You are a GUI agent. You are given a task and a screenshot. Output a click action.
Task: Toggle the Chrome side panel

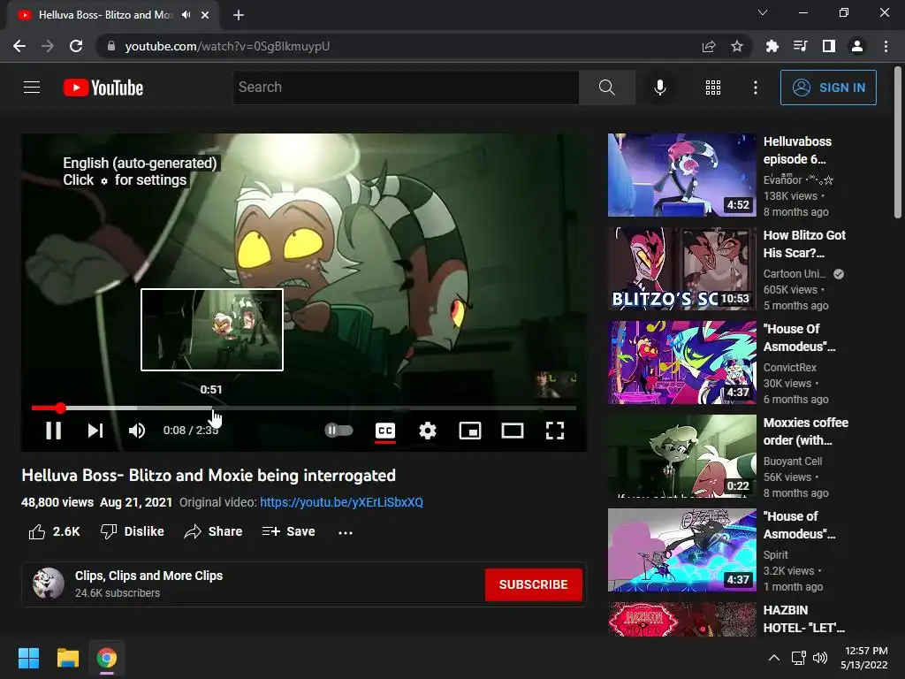click(x=828, y=46)
